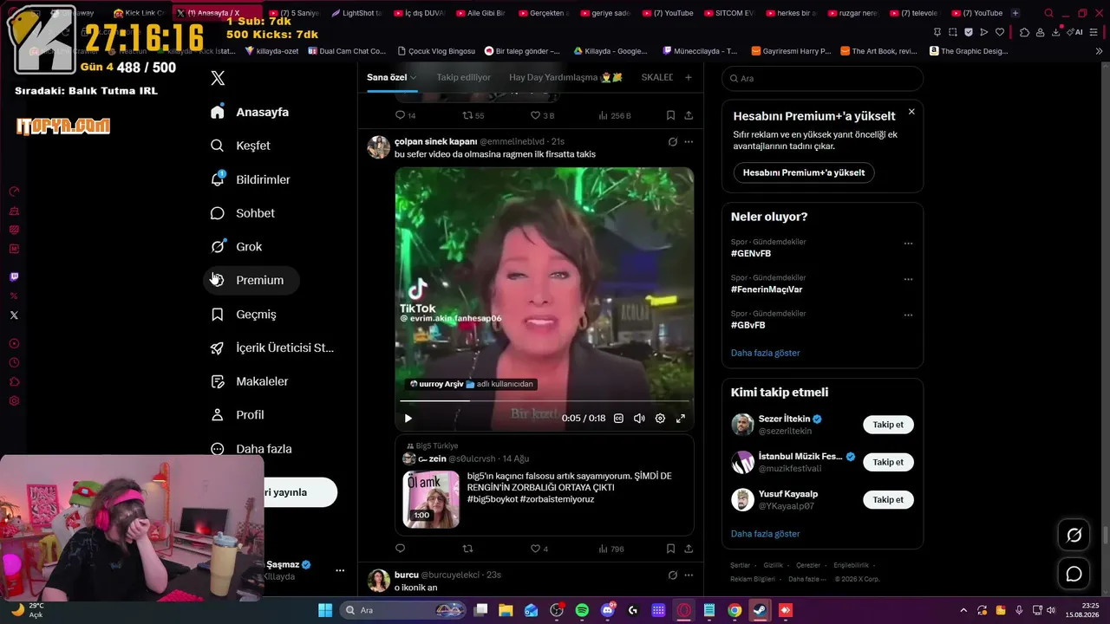Switch to SITCOM EV browser tab
This screenshot has height=624, width=1110.
pos(728,13)
